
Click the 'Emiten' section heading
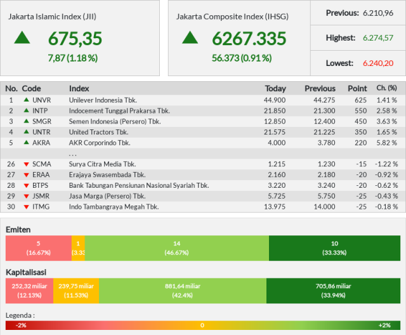pyautogui.click(x=18, y=230)
